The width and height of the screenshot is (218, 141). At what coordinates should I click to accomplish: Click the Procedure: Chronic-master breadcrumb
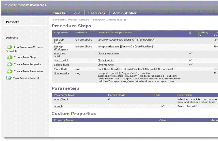(109, 20)
